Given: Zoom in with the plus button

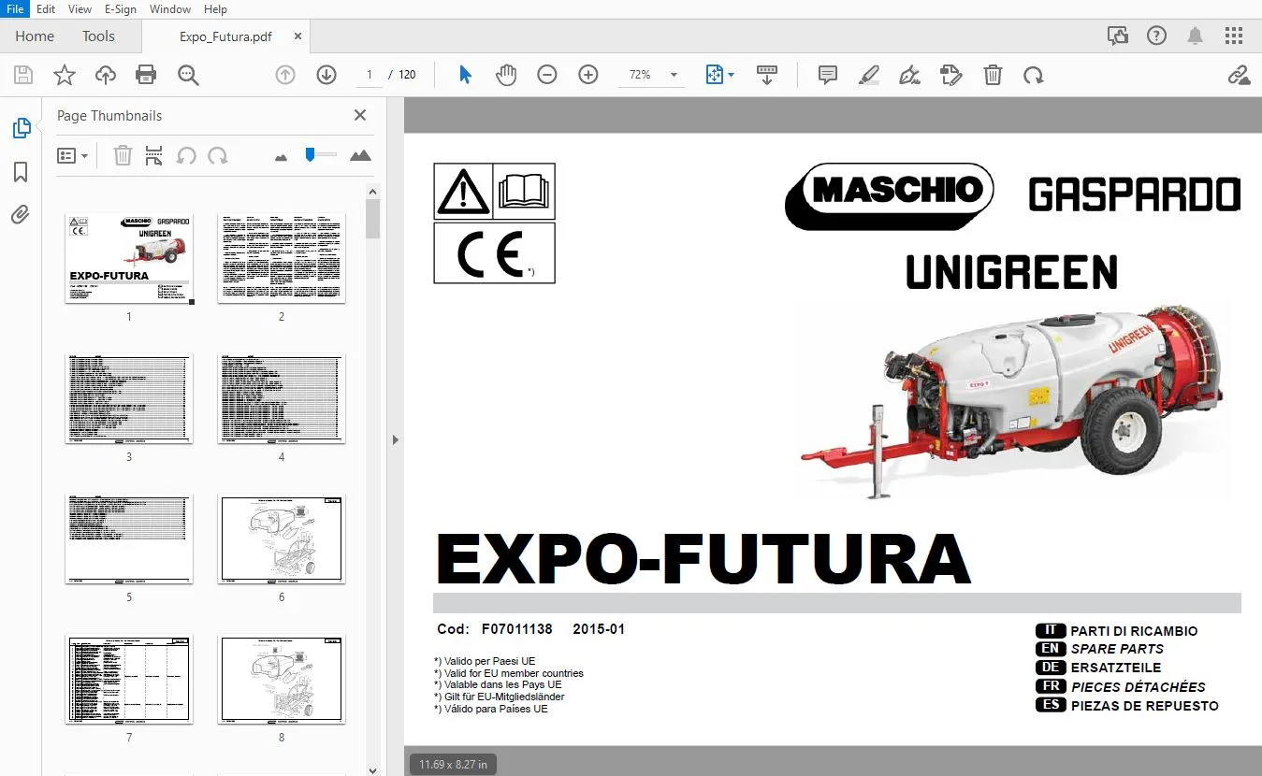Looking at the screenshot, I should click(x=588, y=75).
